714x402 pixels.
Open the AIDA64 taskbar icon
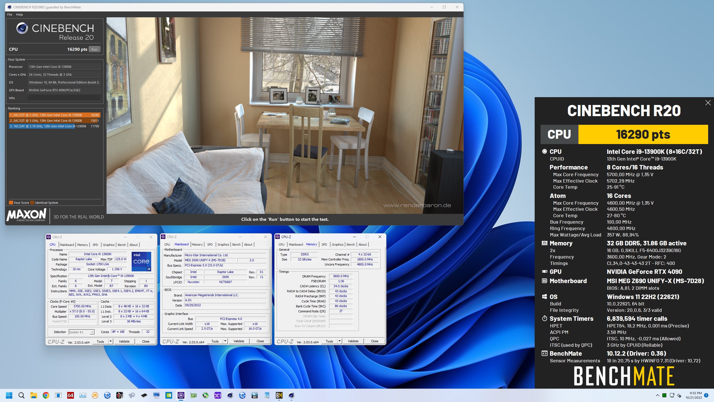pyautogui.click(x=70, y=395)
